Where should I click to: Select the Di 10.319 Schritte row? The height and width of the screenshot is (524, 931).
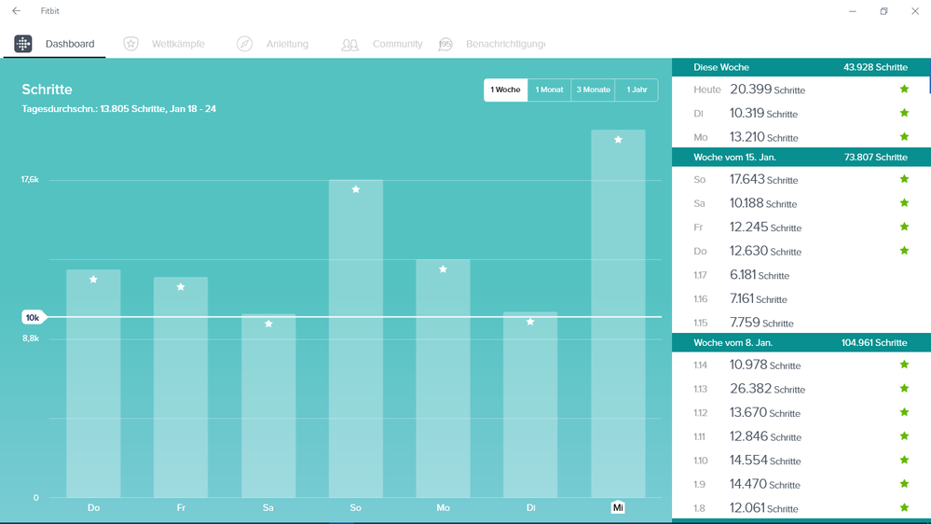click(x=801, y=113)
